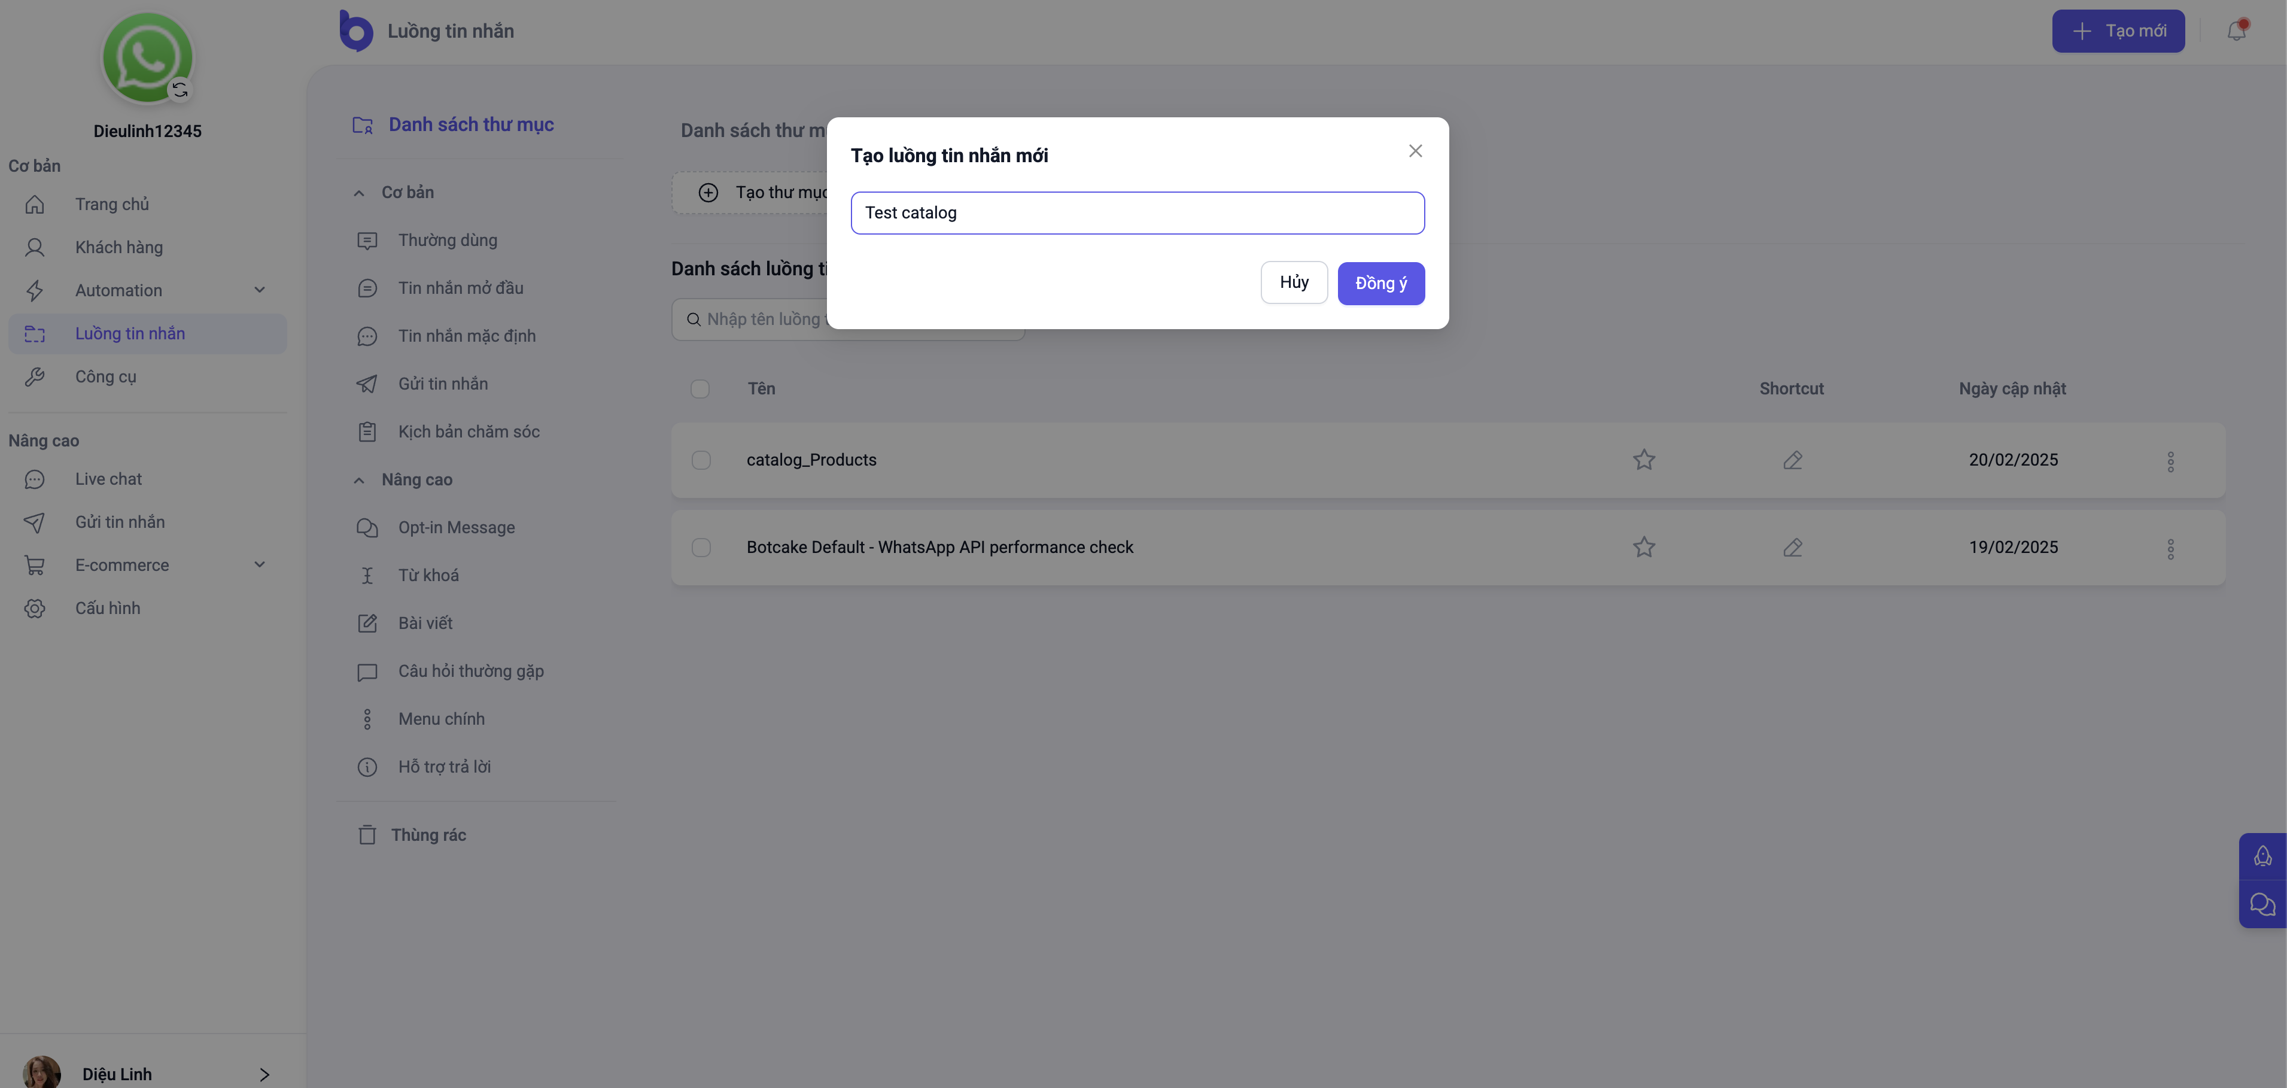Collapse the Nâng cao folder group

(358, 481)
